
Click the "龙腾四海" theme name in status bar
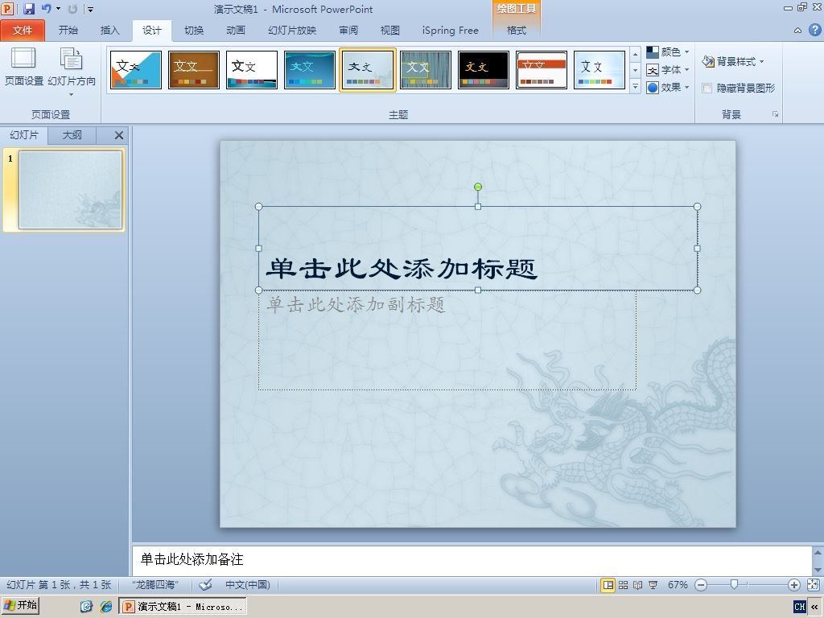155,584
